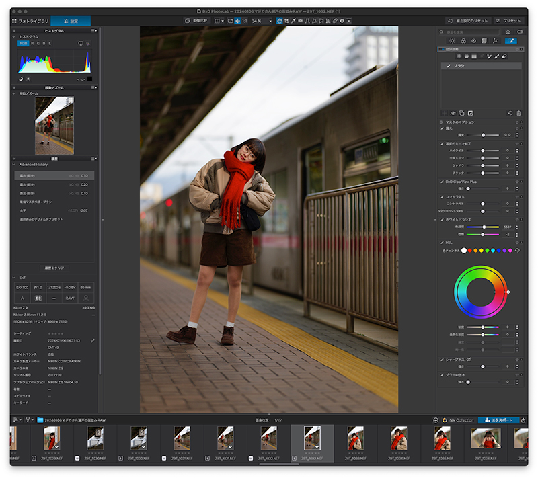Open the histogram panel options menu

(94, 30)
